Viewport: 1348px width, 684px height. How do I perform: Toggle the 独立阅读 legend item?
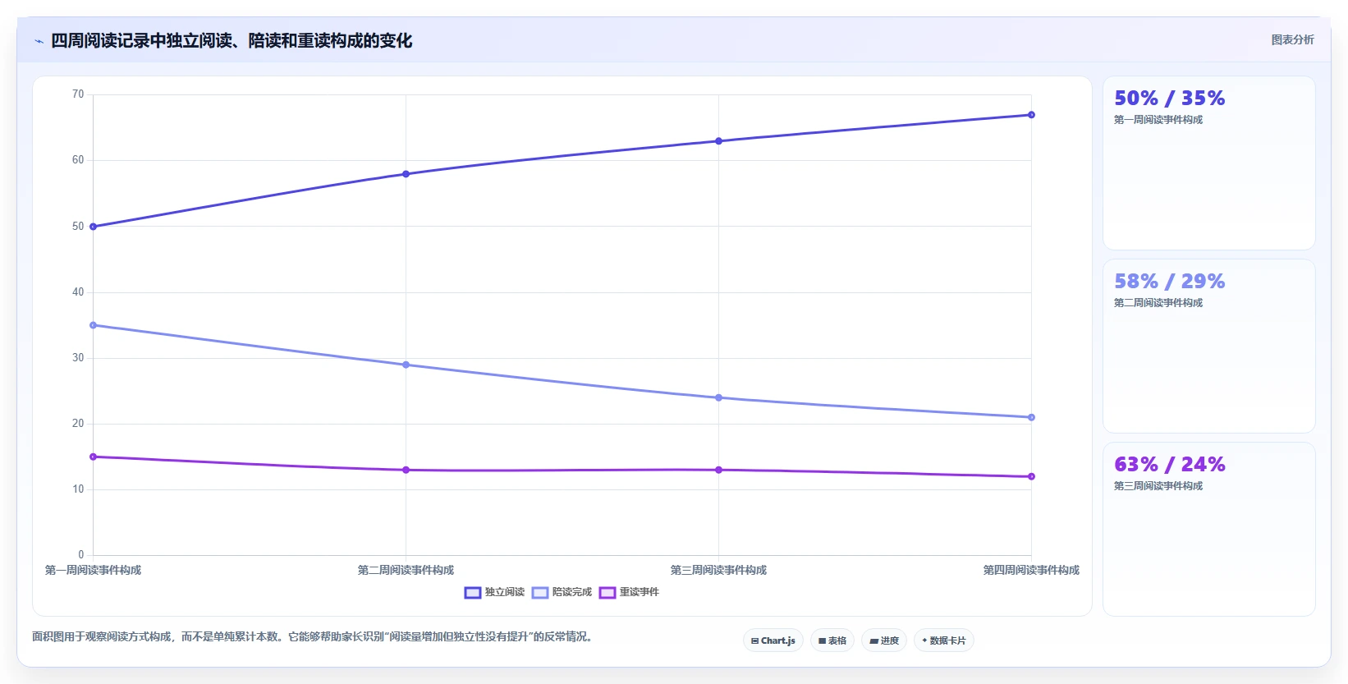(x=494, y=592)
